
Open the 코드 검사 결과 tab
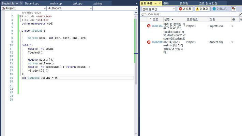coord(208,3)
